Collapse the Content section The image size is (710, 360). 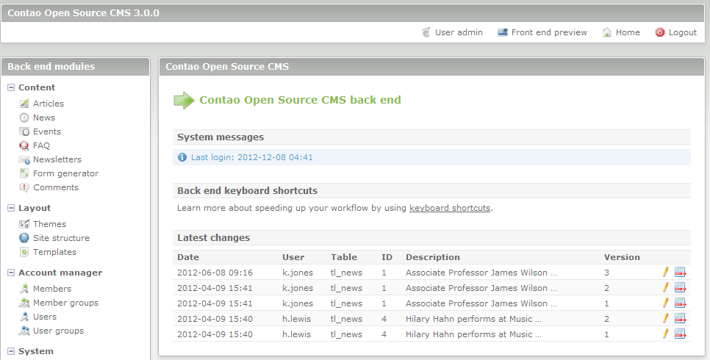pyautogui.click(x=11, y=87)
